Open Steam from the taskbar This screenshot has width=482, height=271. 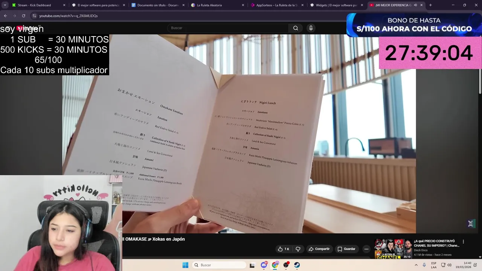pos(297,265)
